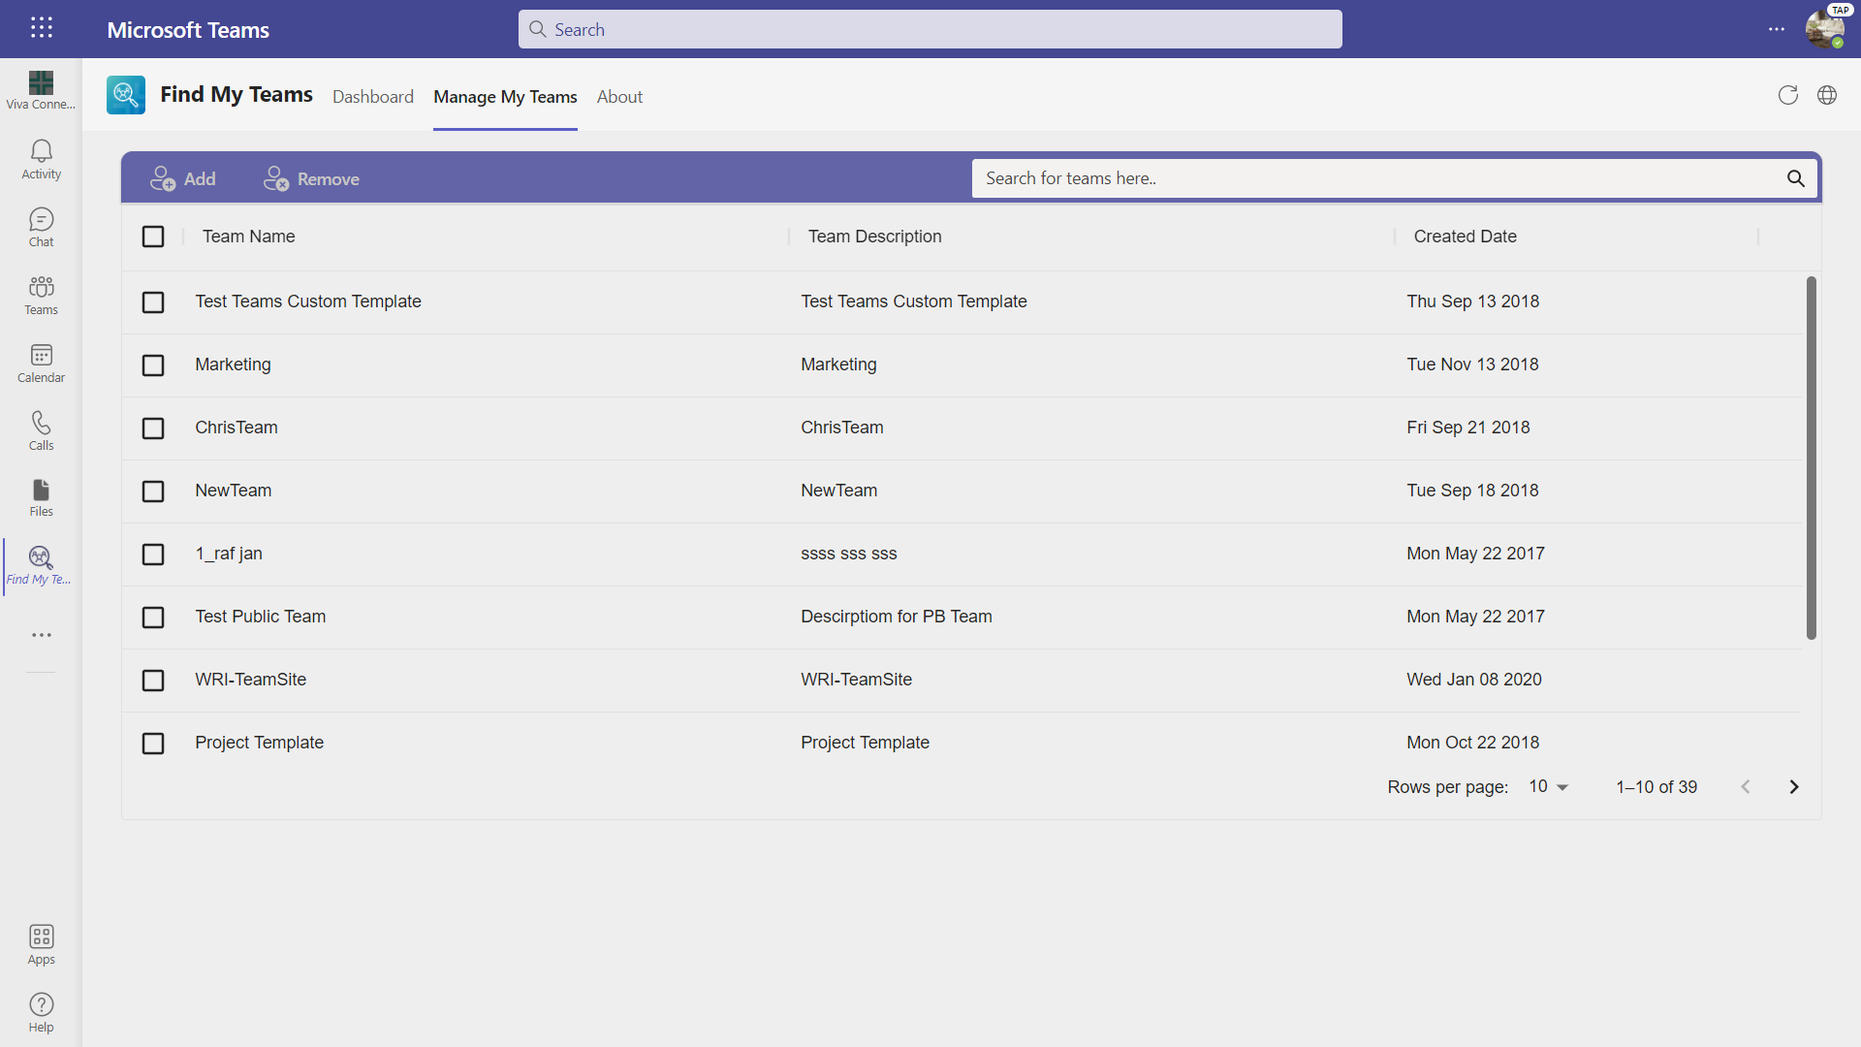
Task: Toggle the select all teams checkbox
Action: pyautogui.click(x=153, y=237)
